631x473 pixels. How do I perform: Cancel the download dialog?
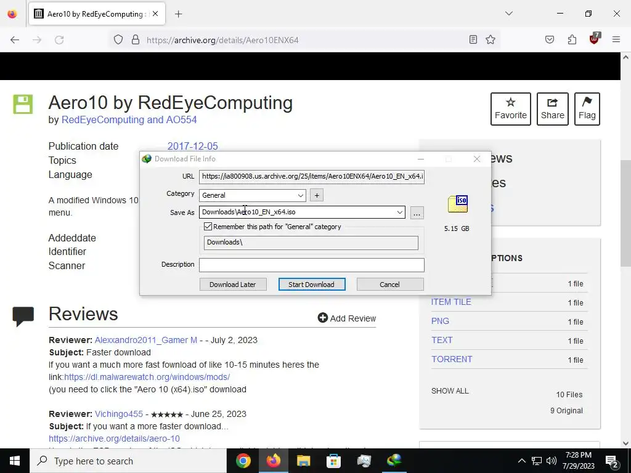pos(389,285)
